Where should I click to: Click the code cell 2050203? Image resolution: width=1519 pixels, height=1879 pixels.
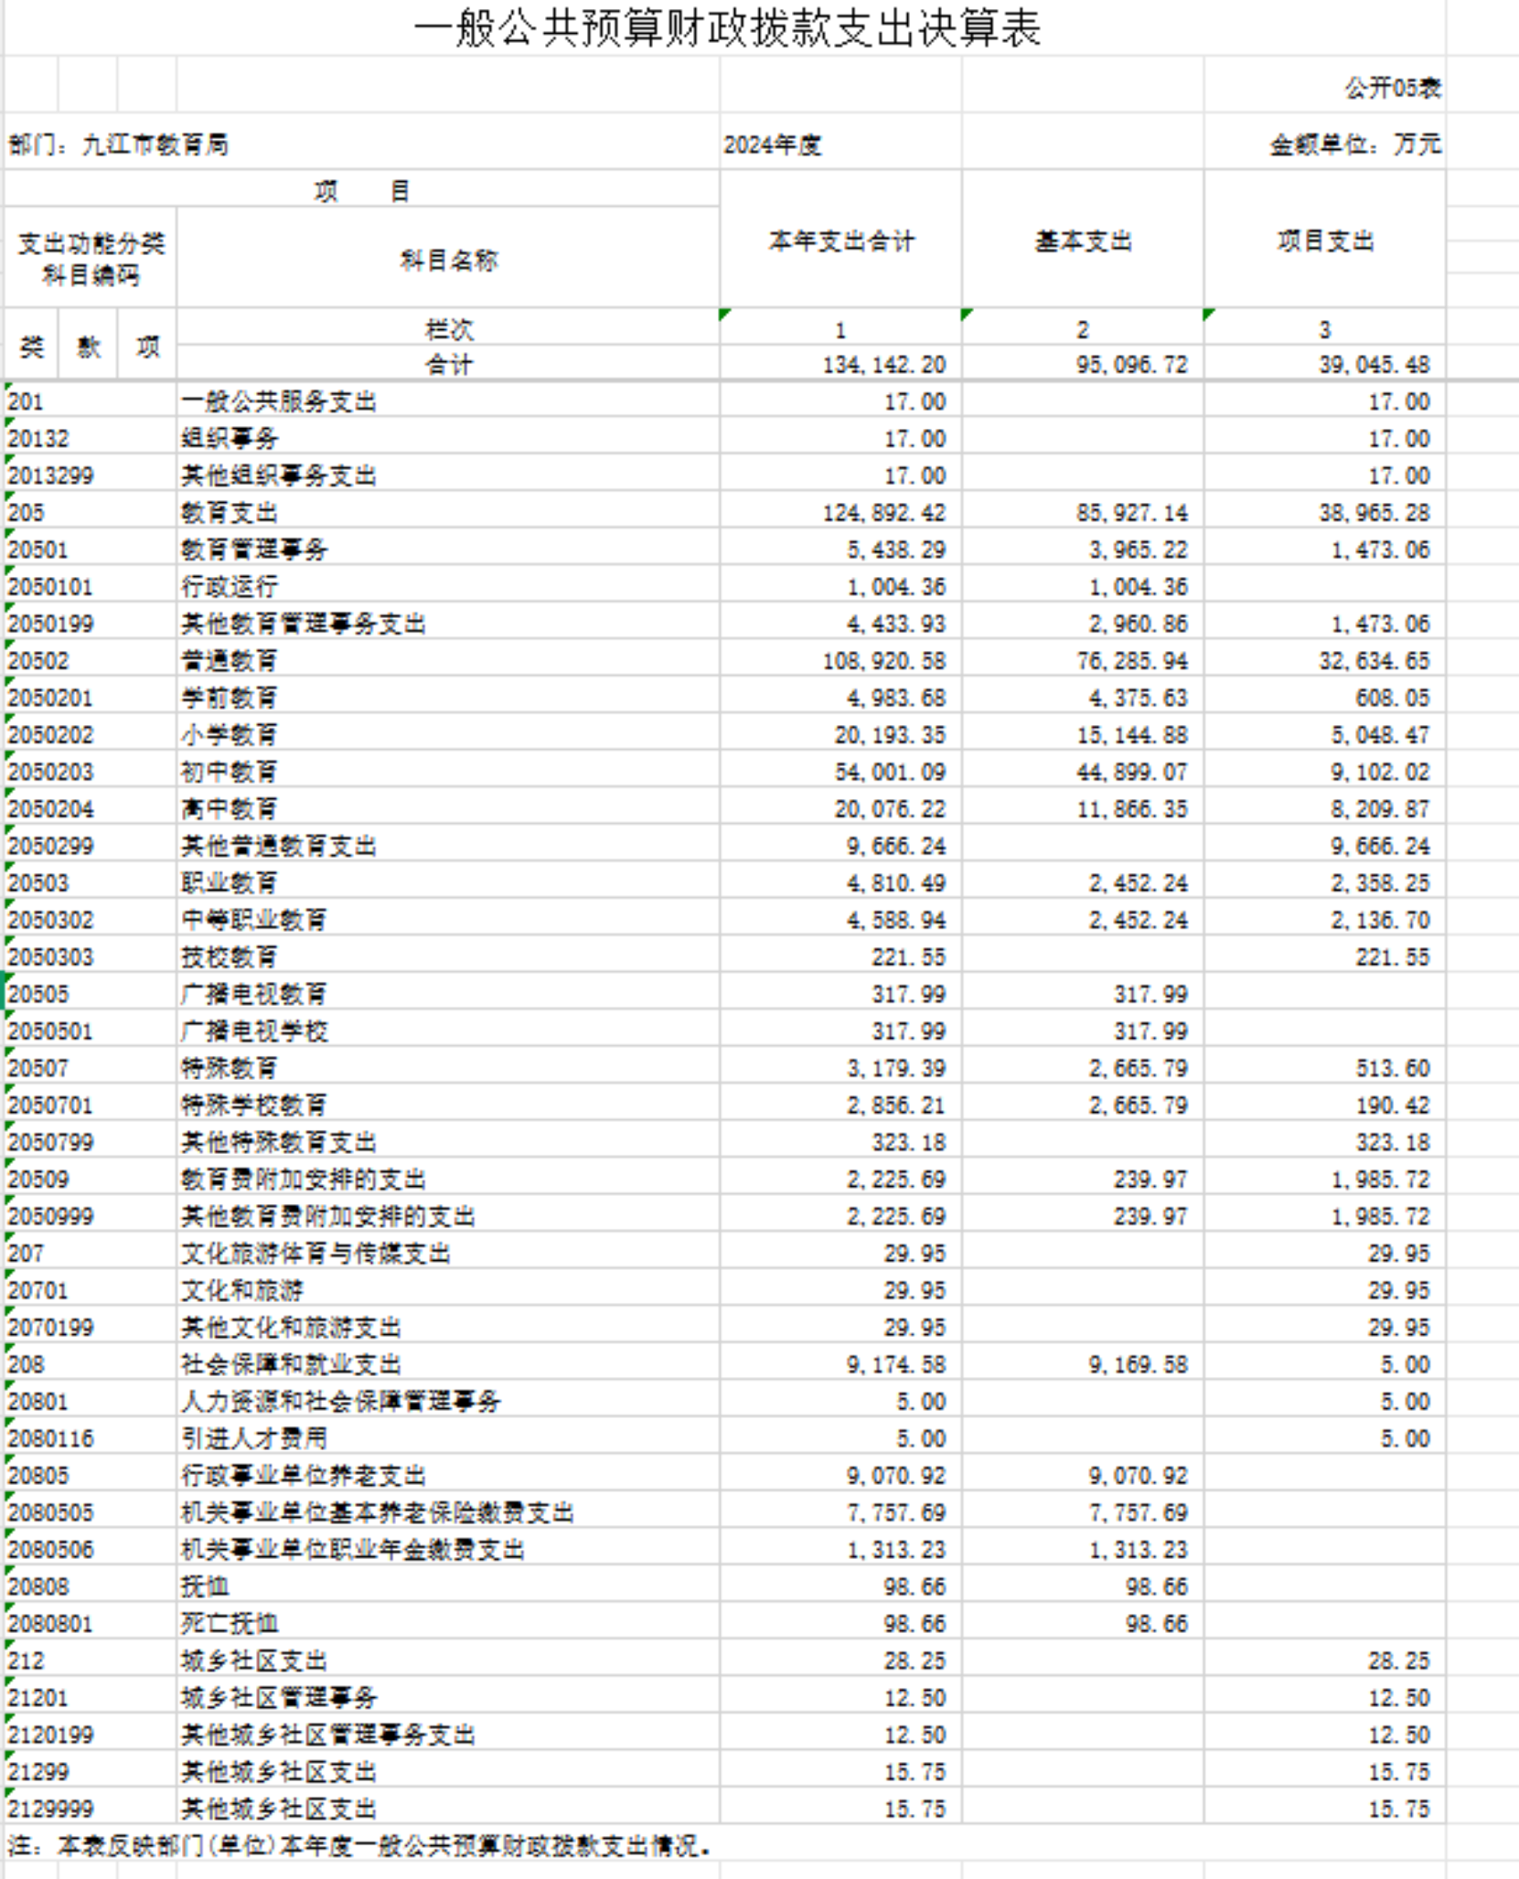(51, 773)
